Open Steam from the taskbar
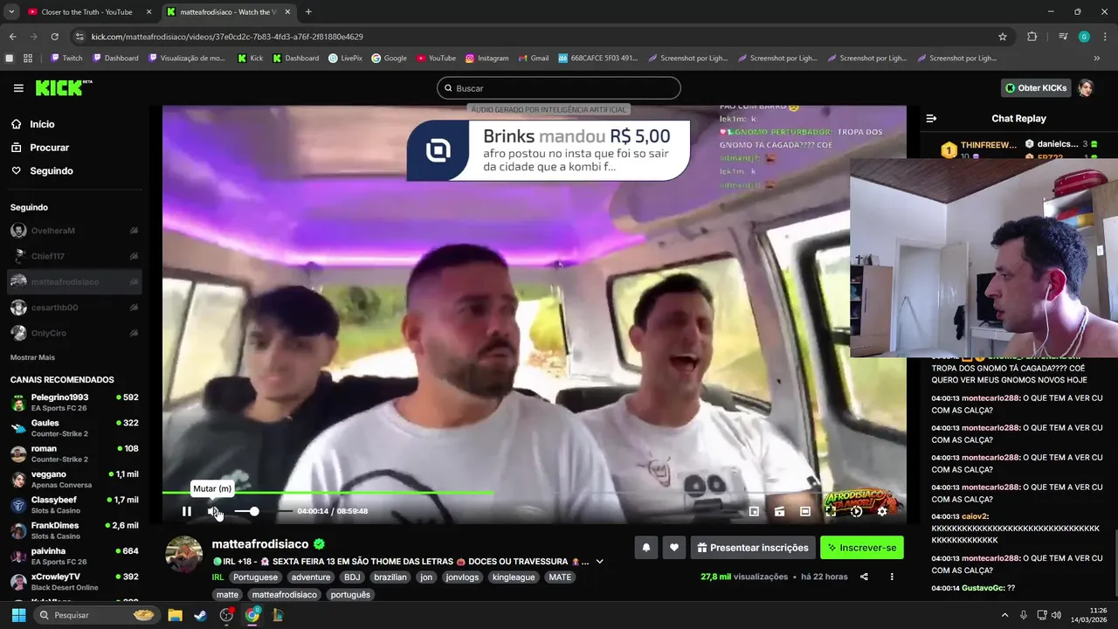 coord(201,615)
